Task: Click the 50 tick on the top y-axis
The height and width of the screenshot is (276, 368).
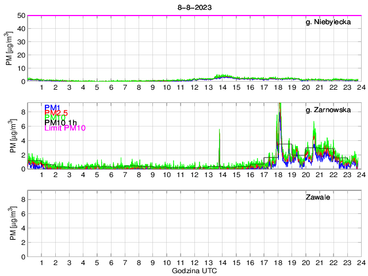Action: pyautogui.click(x=21, y=16)
